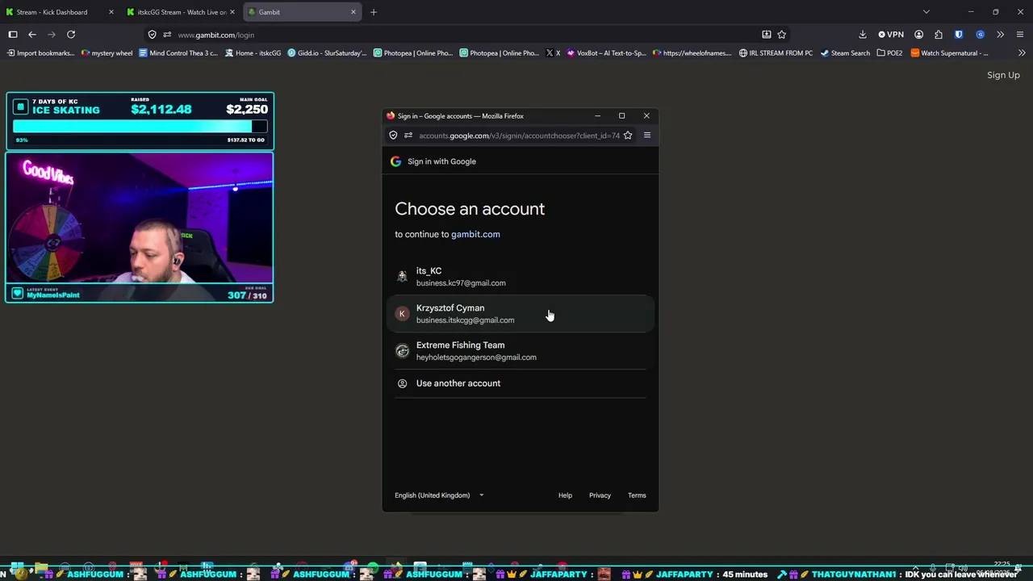The width and height of the screenshot is (1033, 581).
Task: Maximize the Google sign-in popup window
Action: point(621,116)
